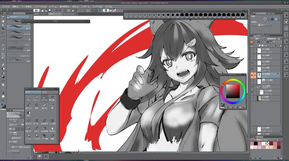289x161 pixels.
Task: Open the ウィンドウ menu
Action: (97, 6)
